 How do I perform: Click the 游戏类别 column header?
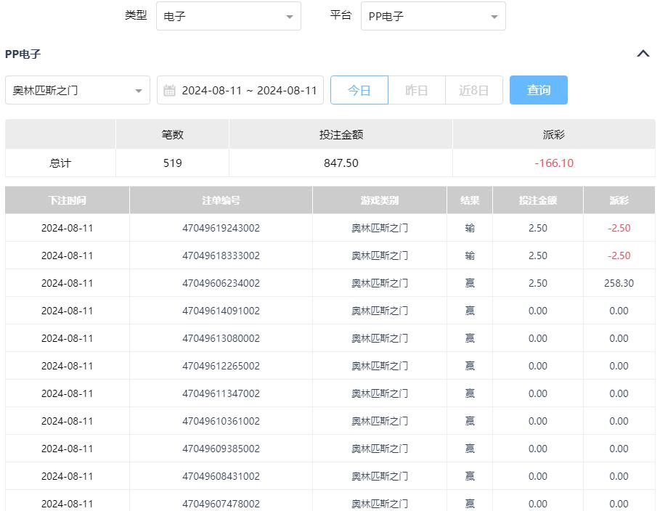click(x=379, y=200)
